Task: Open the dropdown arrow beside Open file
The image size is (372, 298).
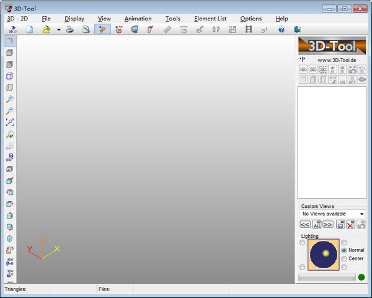Action: click(58, 29)
